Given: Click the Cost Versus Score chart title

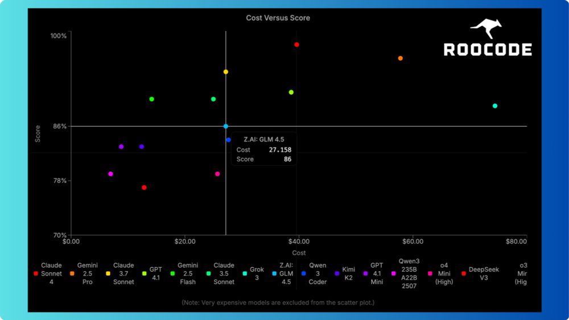Looking at the screenshot, I should (278, 18).
